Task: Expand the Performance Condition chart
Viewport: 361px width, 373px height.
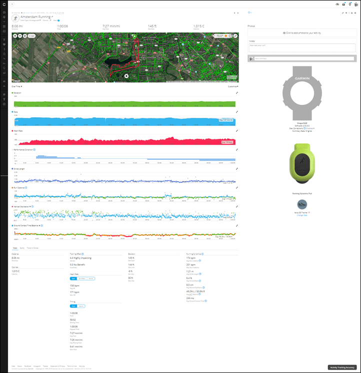Action: [237, 150]
